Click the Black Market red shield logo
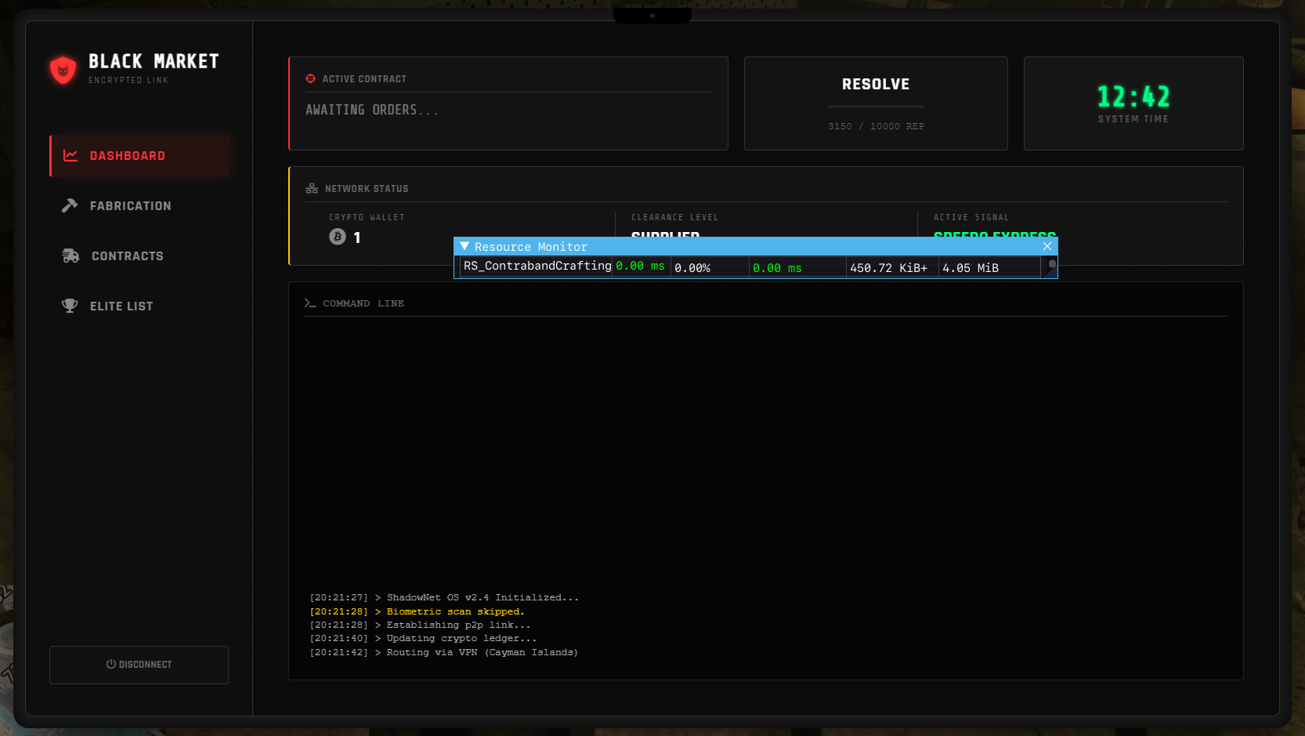Viewport: 1305px width, 736px height. pyautogui.click(x=63, y=70)
